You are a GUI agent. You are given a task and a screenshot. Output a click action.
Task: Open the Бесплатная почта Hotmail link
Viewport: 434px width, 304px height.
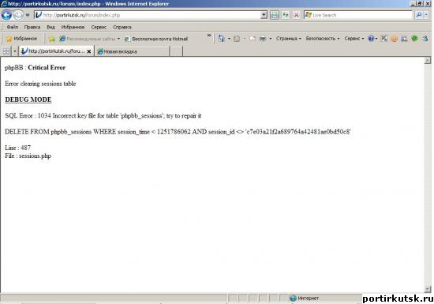click(x=156, y=39)
